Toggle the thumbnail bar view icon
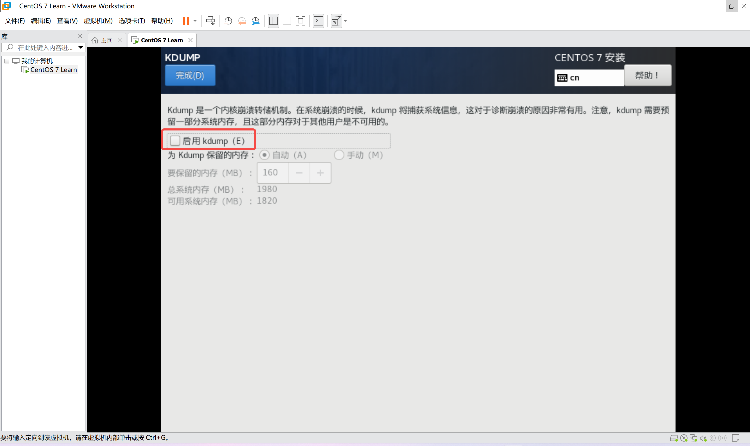This screenshot has width=750, height=446. (287, 21)
